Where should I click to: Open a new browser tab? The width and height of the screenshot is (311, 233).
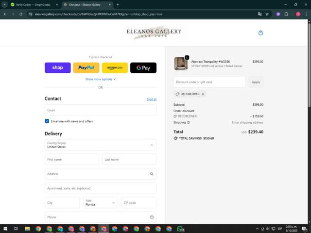(118, 4)
